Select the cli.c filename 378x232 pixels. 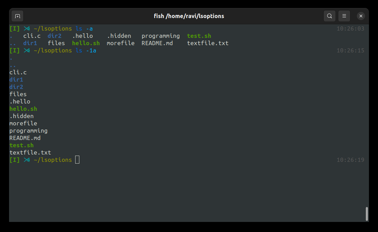pos(18,72)
